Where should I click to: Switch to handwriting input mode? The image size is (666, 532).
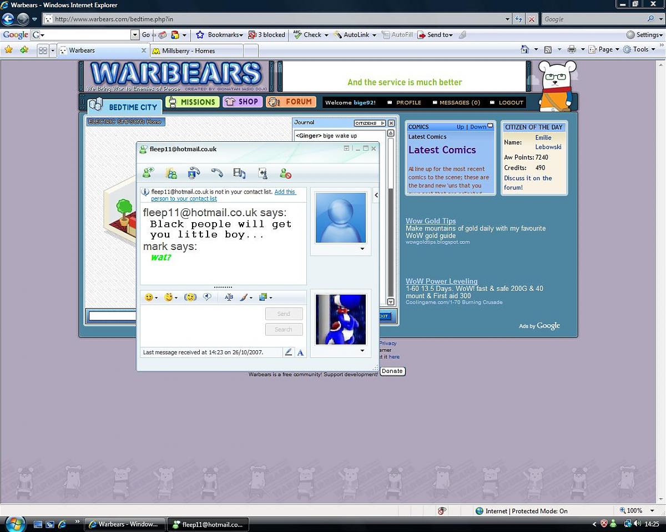click(288, 352)
